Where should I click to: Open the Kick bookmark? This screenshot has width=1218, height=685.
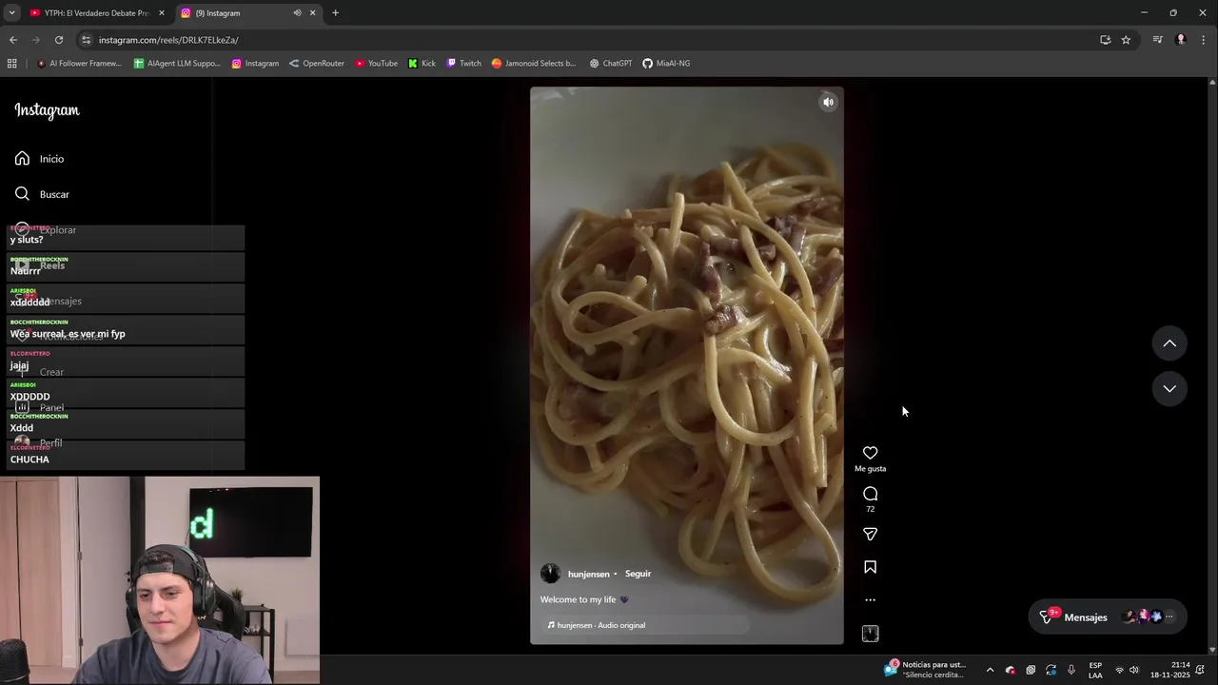(422, 63)
